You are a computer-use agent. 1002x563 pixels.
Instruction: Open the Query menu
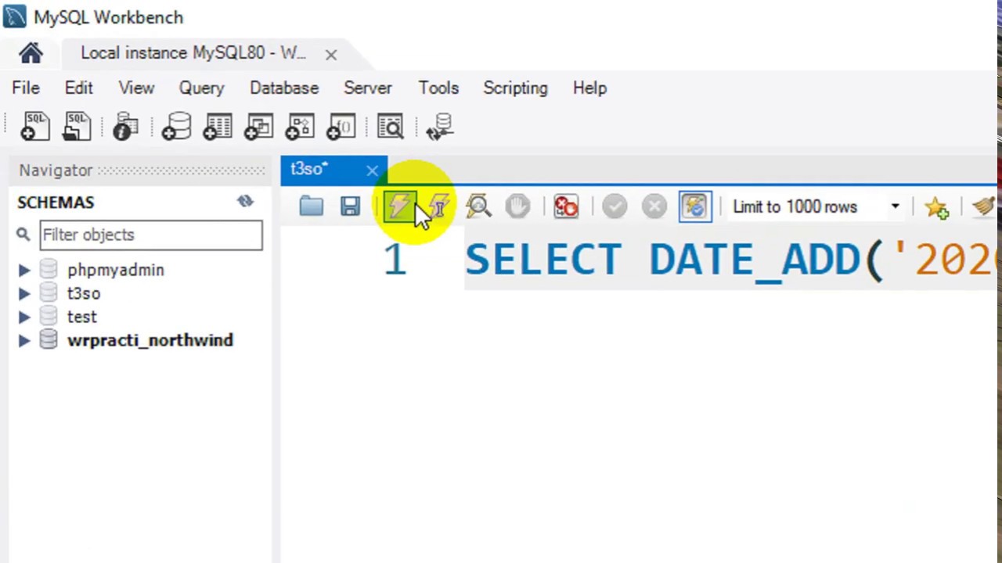coord(201,88)
